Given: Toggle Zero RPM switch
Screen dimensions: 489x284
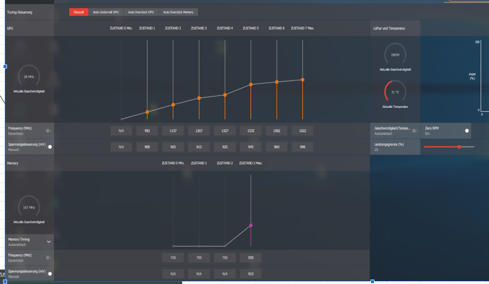Looking at the screenshot, I should pyautogui.click(x=466, y=131).
